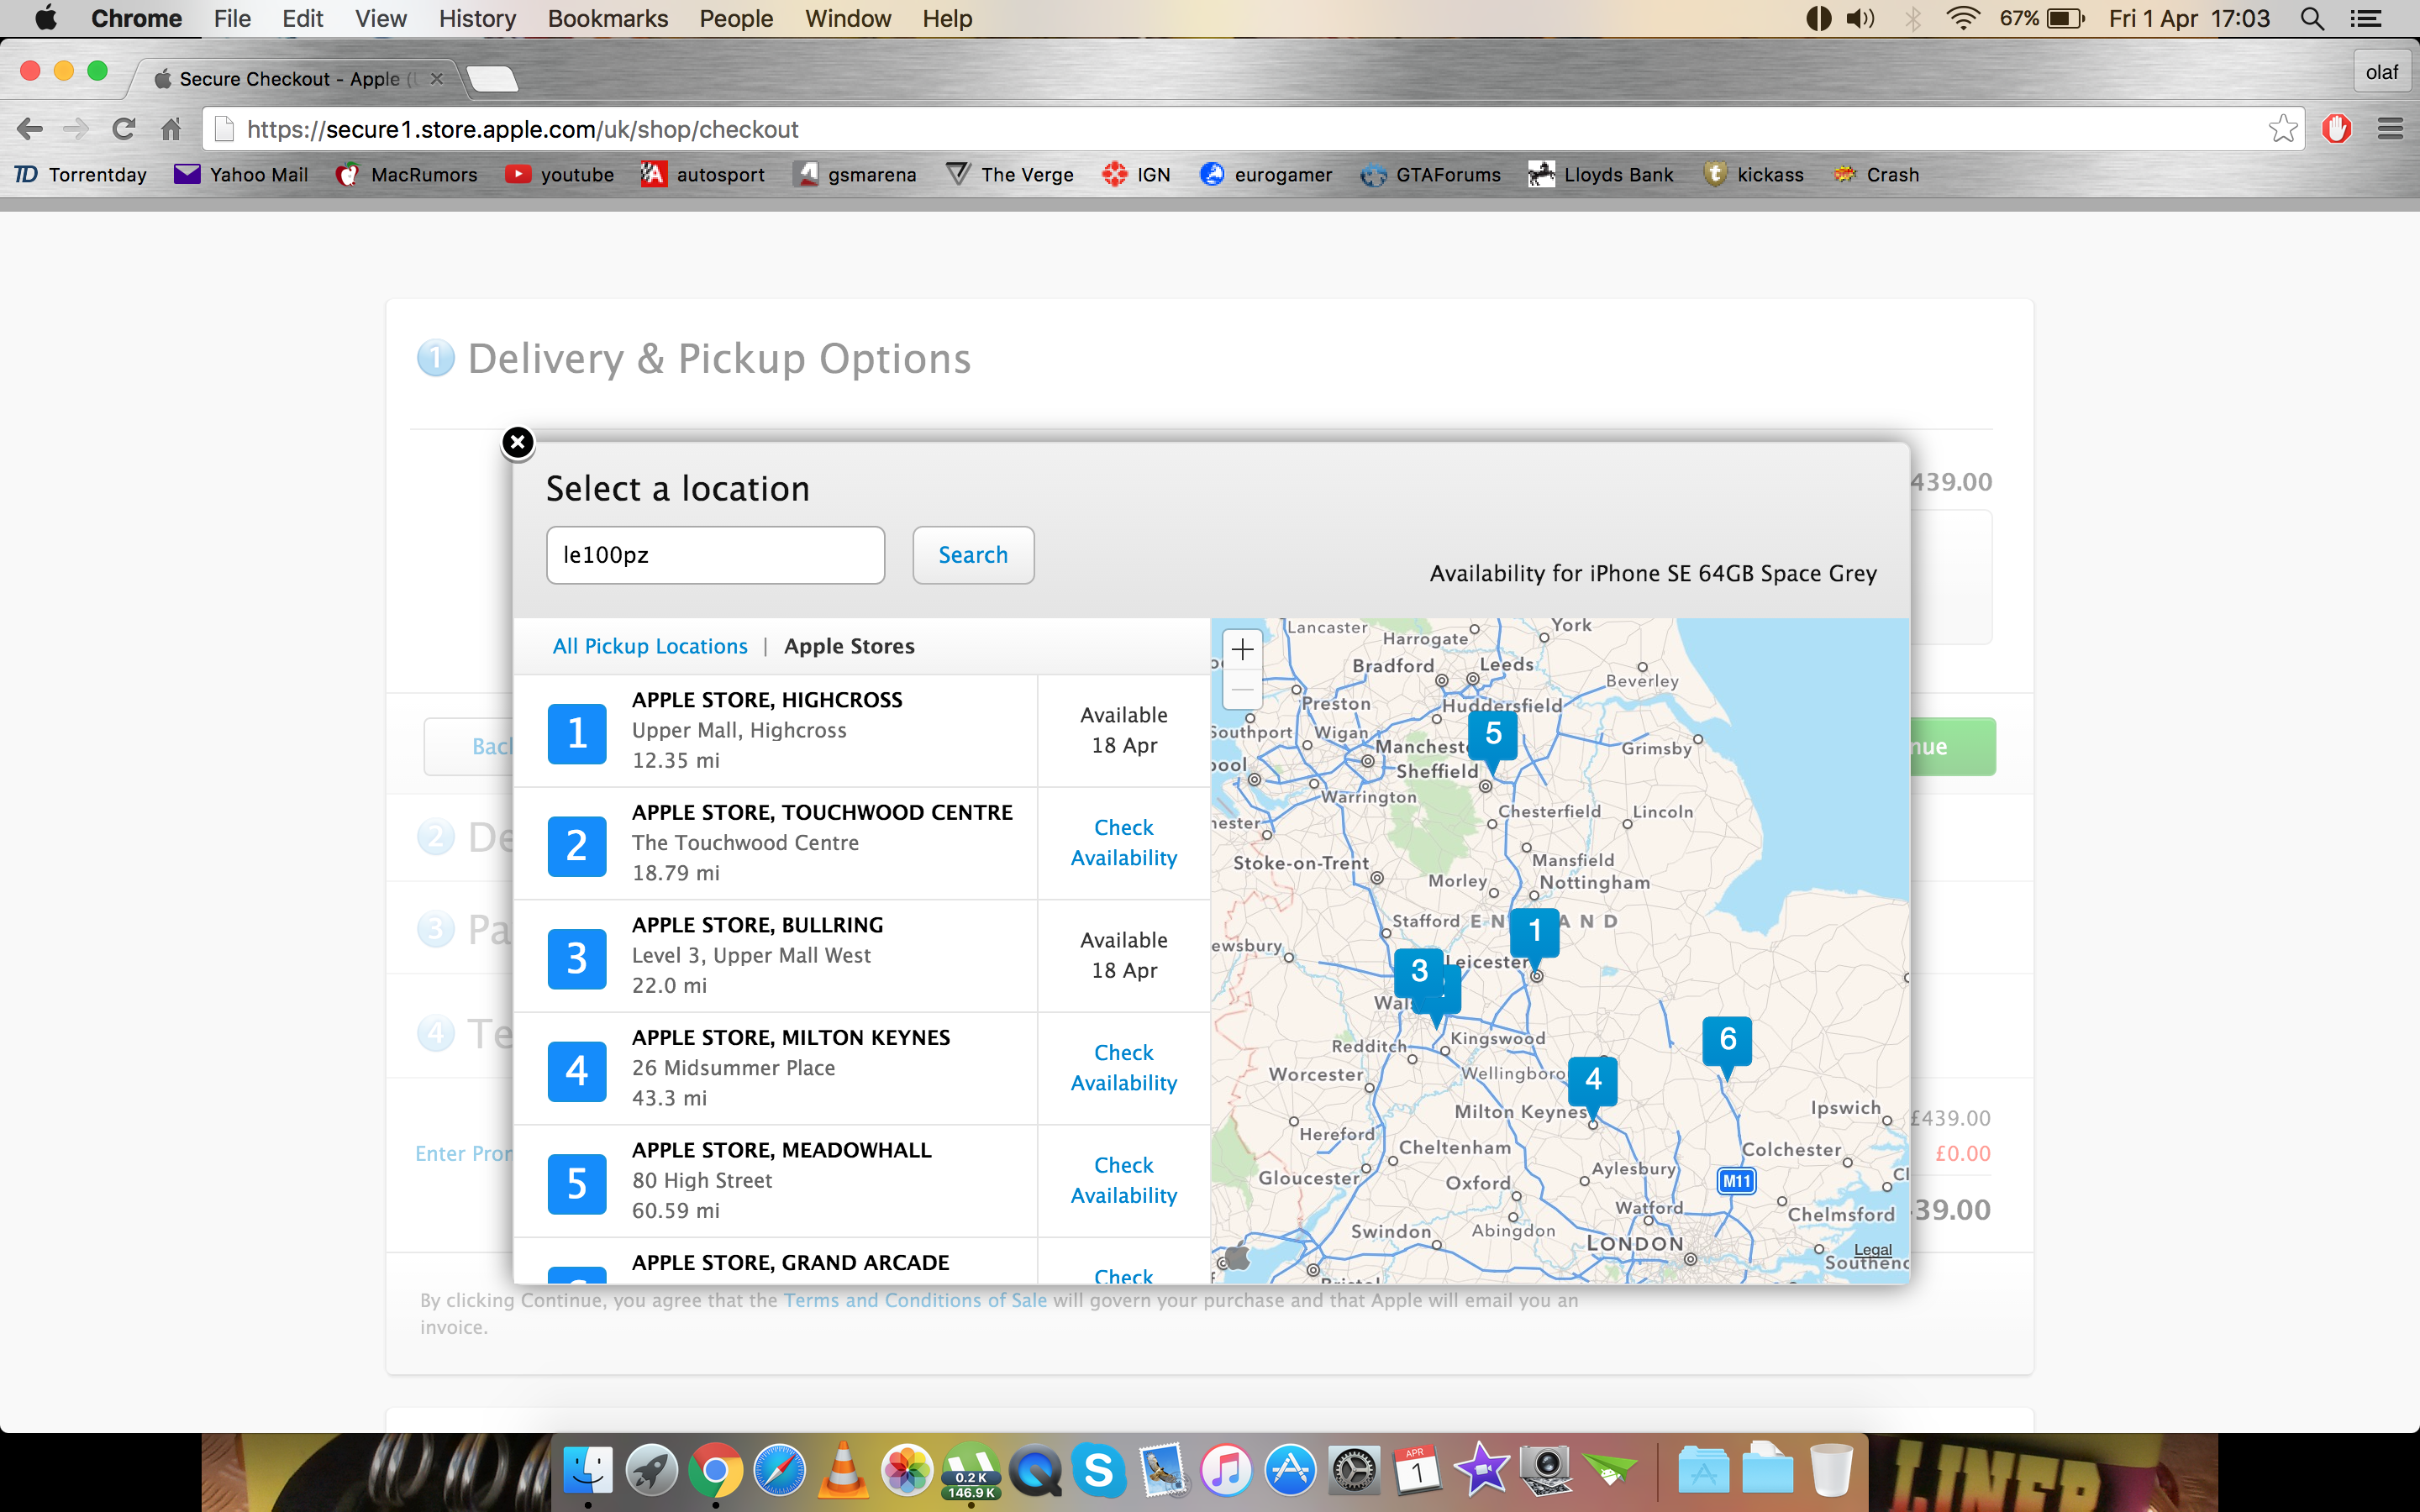Open the Bookmarks menu

pos(607,18)
